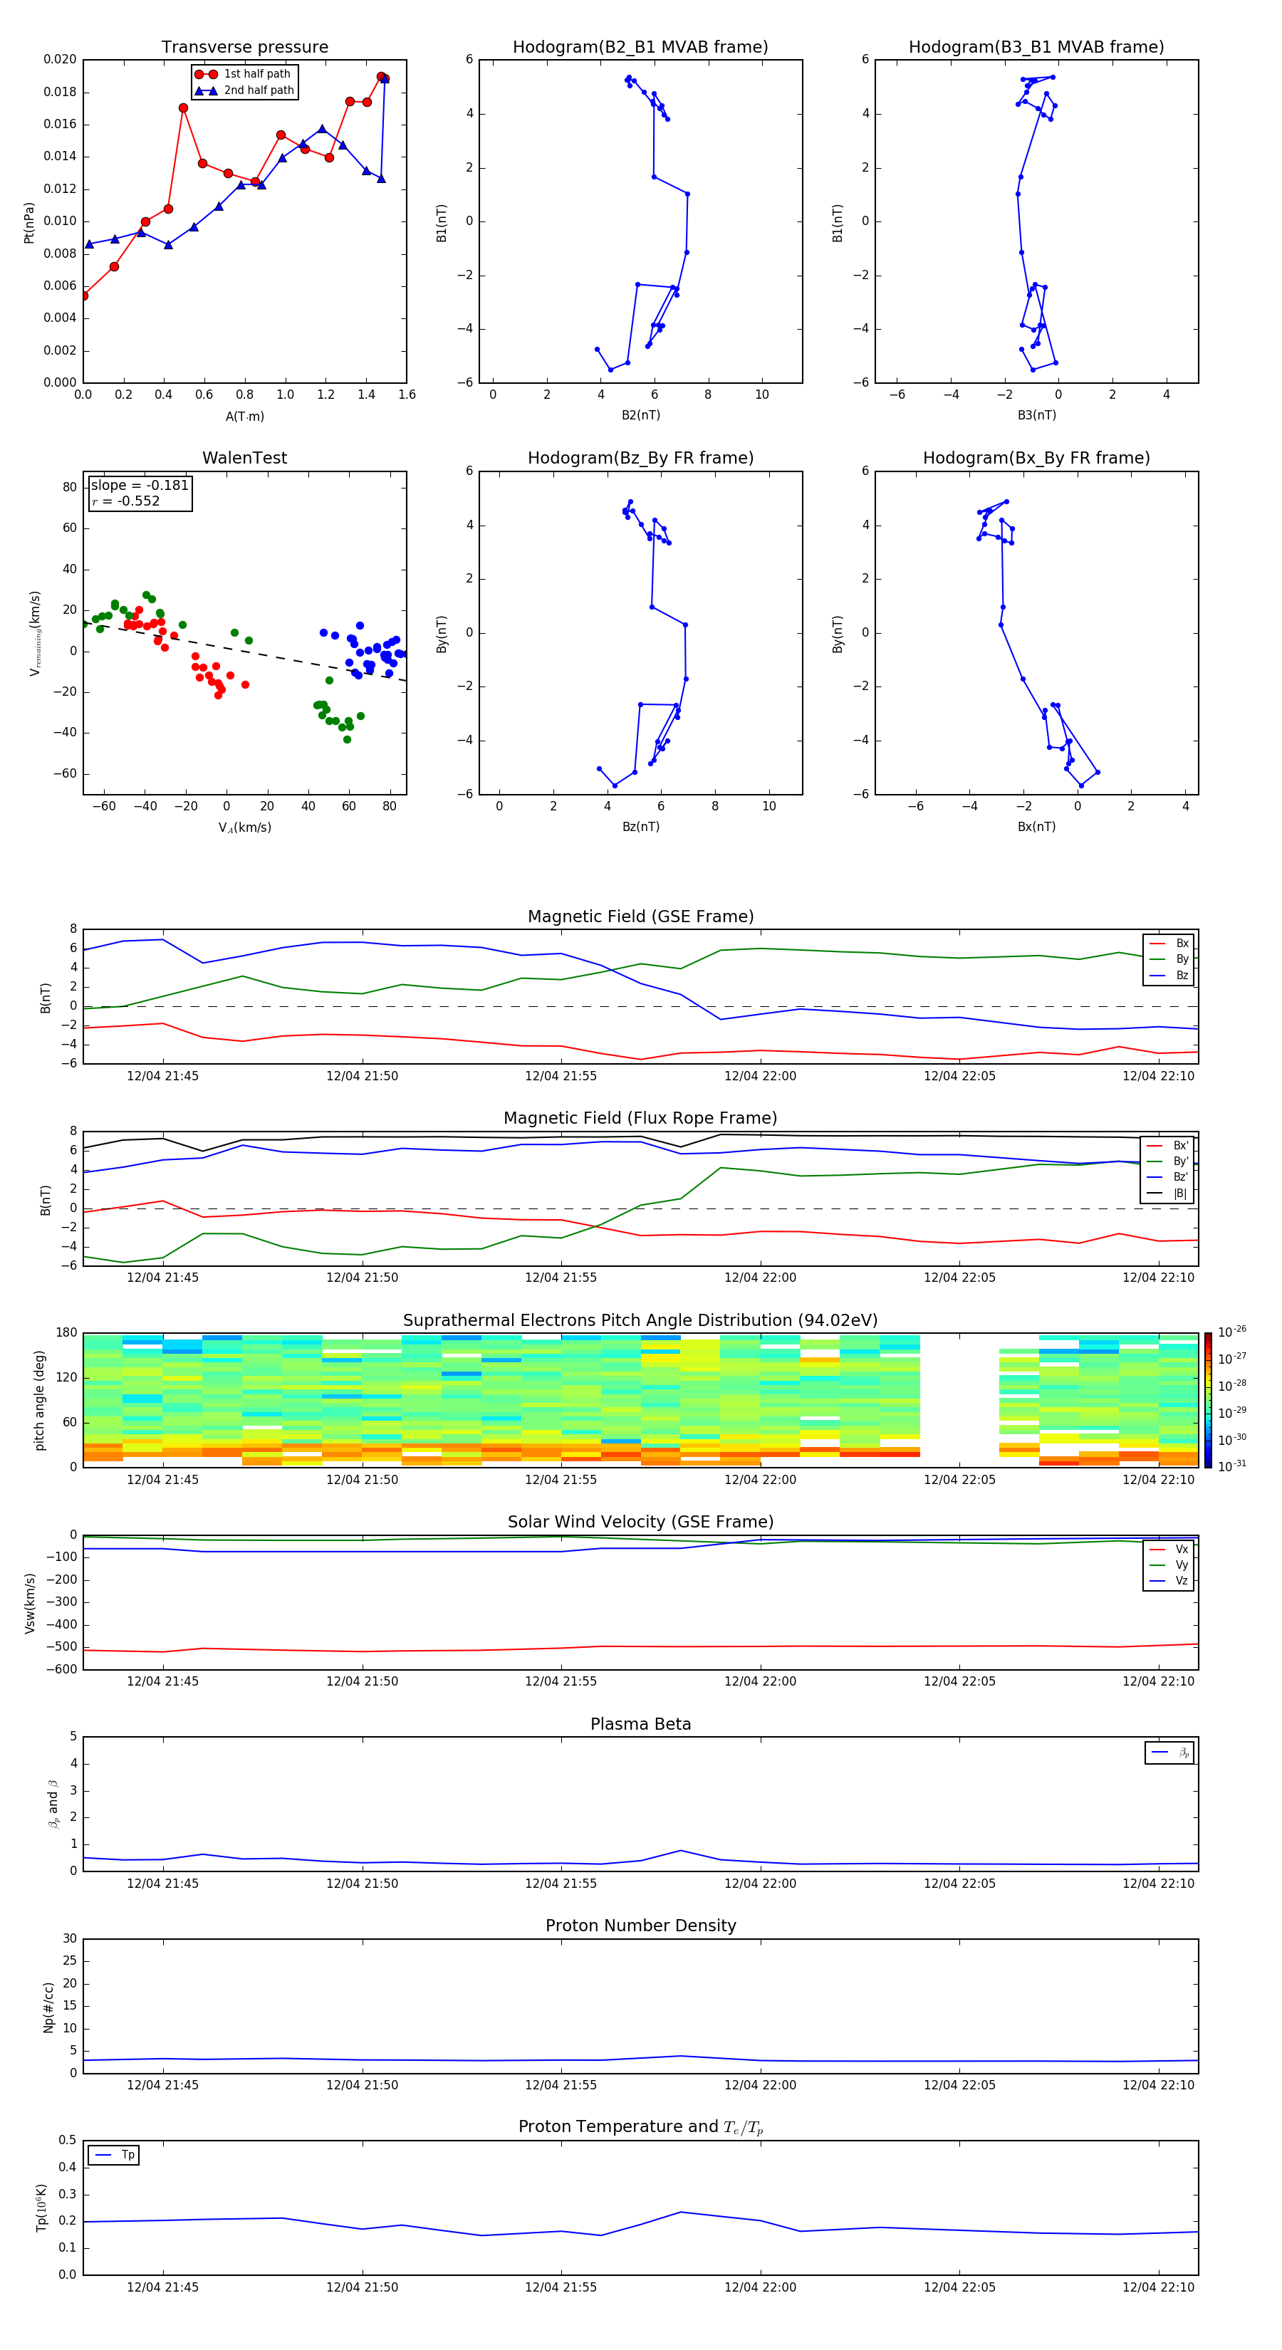
Task: Click the dashed fit line in WalenTest plot
Action: tap(244, 652)
